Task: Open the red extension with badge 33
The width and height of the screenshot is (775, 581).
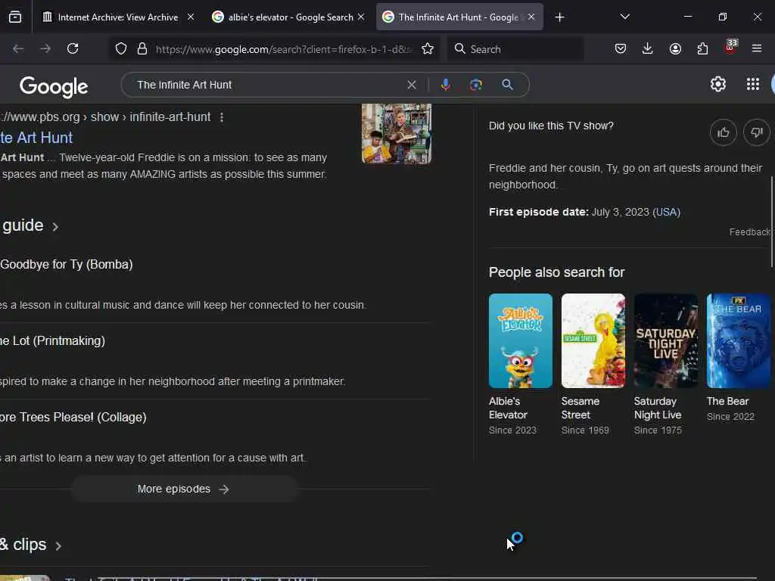Action: 730,48
